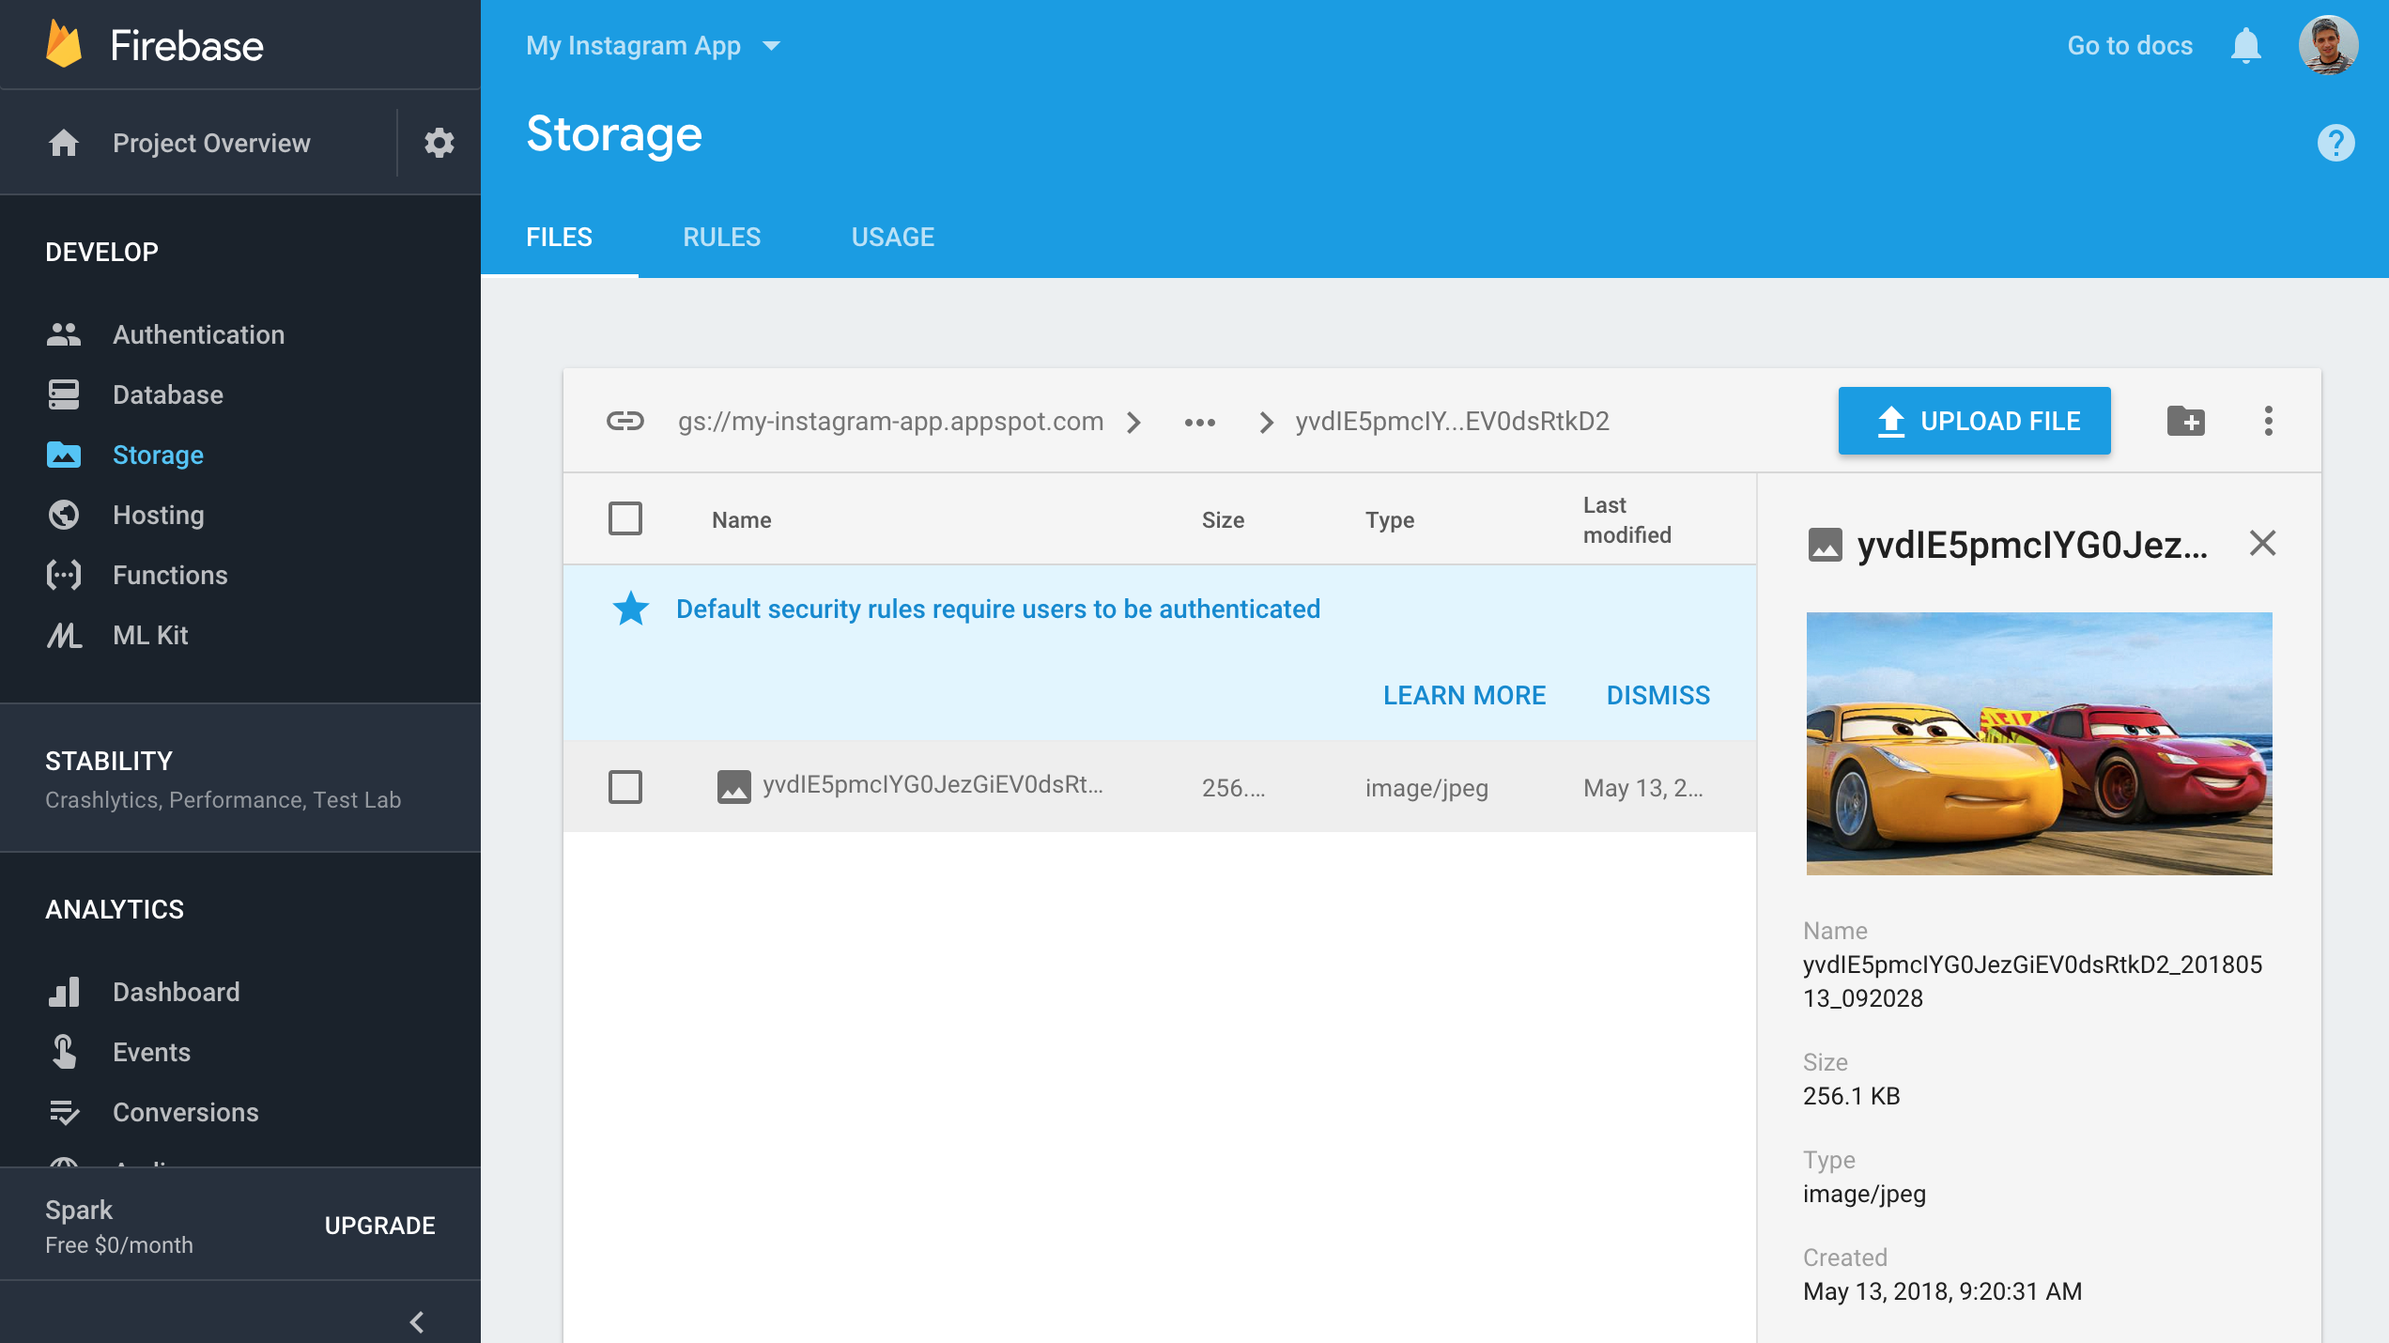This screenshot has width=2389, height=1343.
Task: Open the Events analytics page
Action: pos(152,1052)
